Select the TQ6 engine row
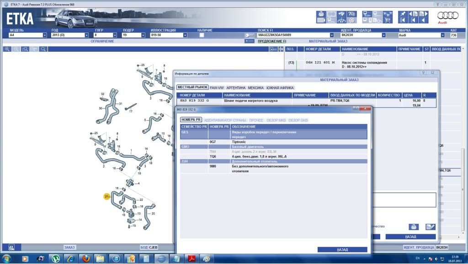This screenshot has height=264, width=468. pyautogui.click(x=274, y=156)
